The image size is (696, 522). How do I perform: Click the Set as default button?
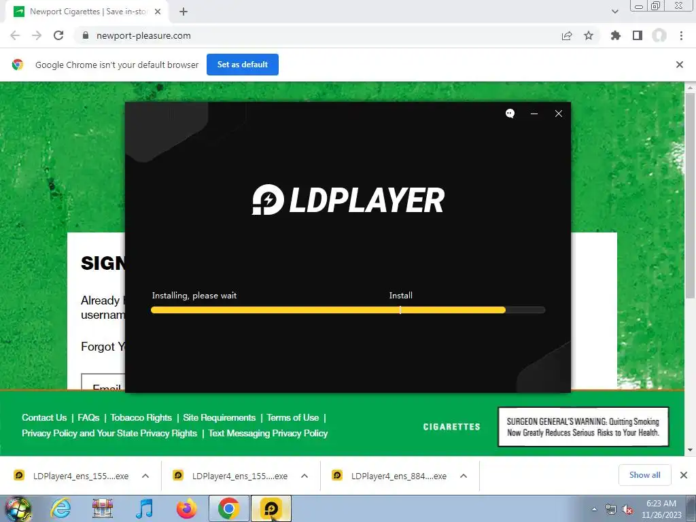tap(243, 65)
